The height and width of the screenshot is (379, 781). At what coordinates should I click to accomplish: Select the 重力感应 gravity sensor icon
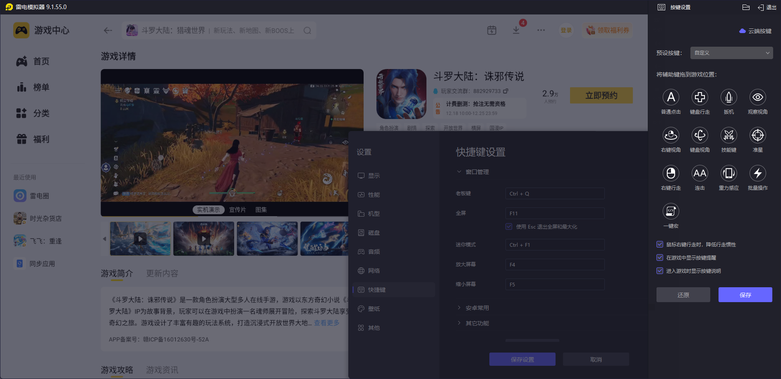(728, 174)
